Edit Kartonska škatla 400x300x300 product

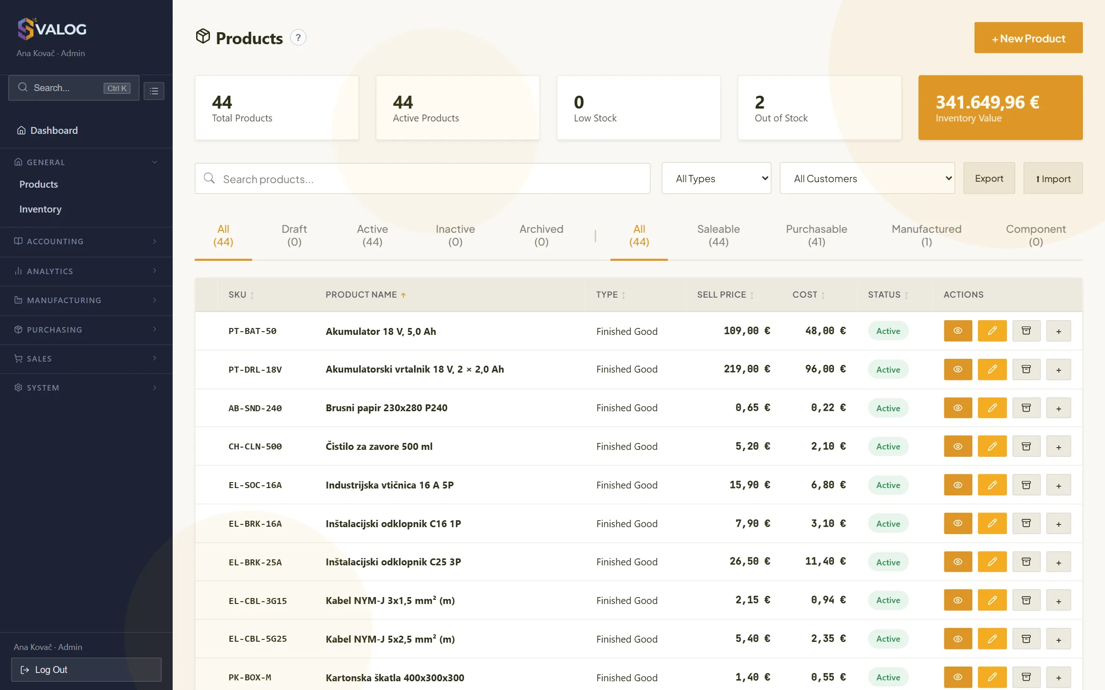(992, 677)
